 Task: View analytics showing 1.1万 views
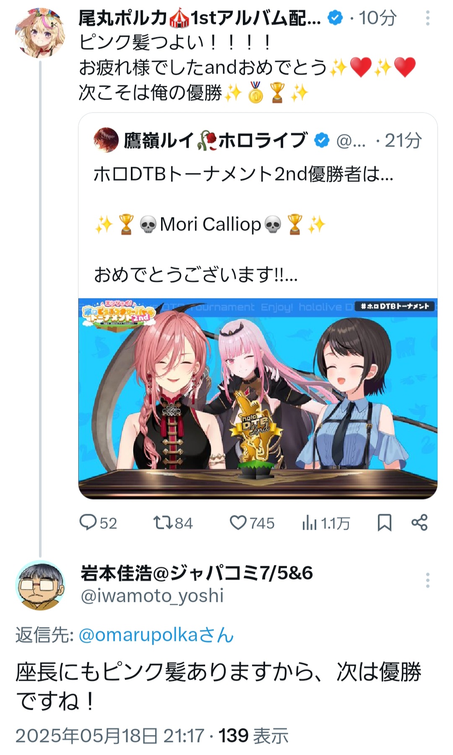point(326,523)
